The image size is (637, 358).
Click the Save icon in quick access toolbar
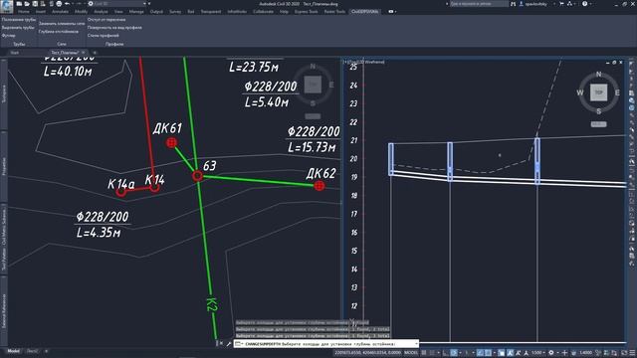[35, 4]
